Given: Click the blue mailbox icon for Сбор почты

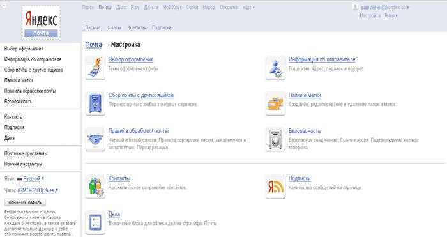Looking at the screenshot, I should coord(95,103).
